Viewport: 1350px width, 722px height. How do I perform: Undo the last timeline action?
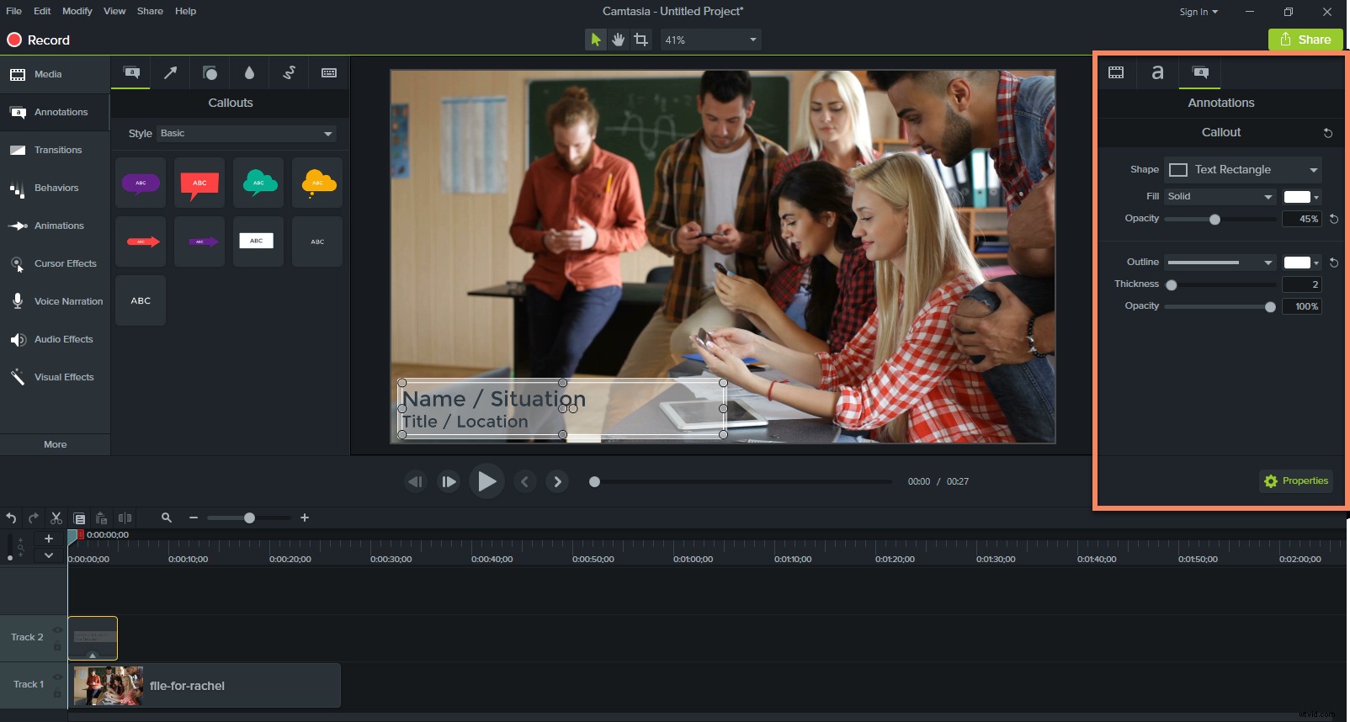click(x=11, y=518)
